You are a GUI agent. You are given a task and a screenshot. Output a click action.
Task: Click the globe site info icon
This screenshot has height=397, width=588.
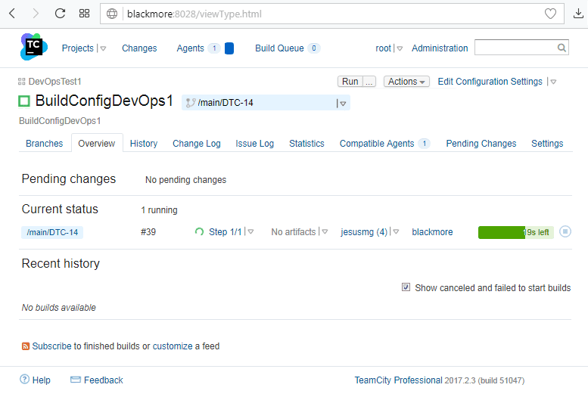point(112,14)
